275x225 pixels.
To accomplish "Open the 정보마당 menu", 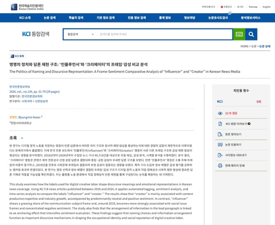I will (x=189, y=18).
